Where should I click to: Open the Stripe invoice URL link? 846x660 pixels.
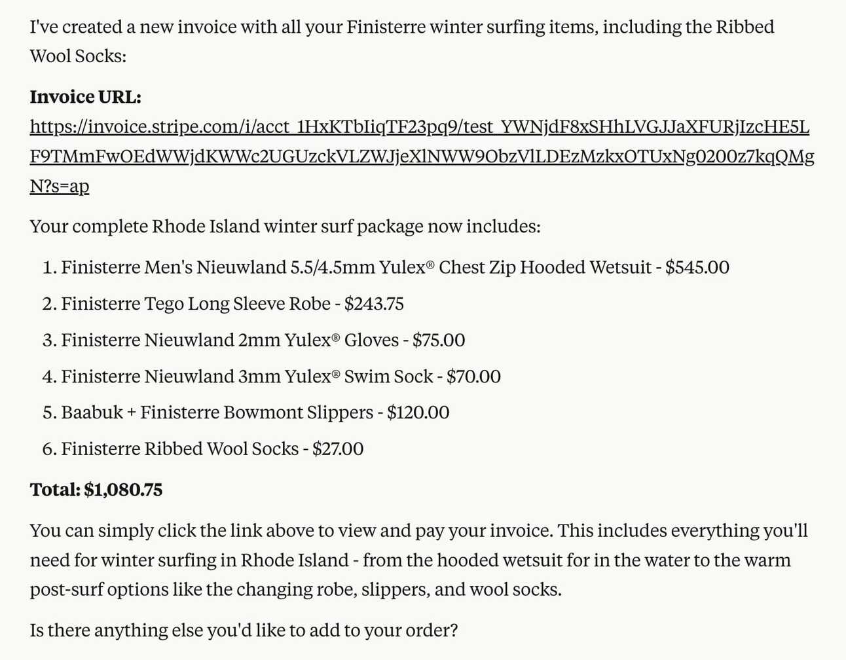pos(419,127)
